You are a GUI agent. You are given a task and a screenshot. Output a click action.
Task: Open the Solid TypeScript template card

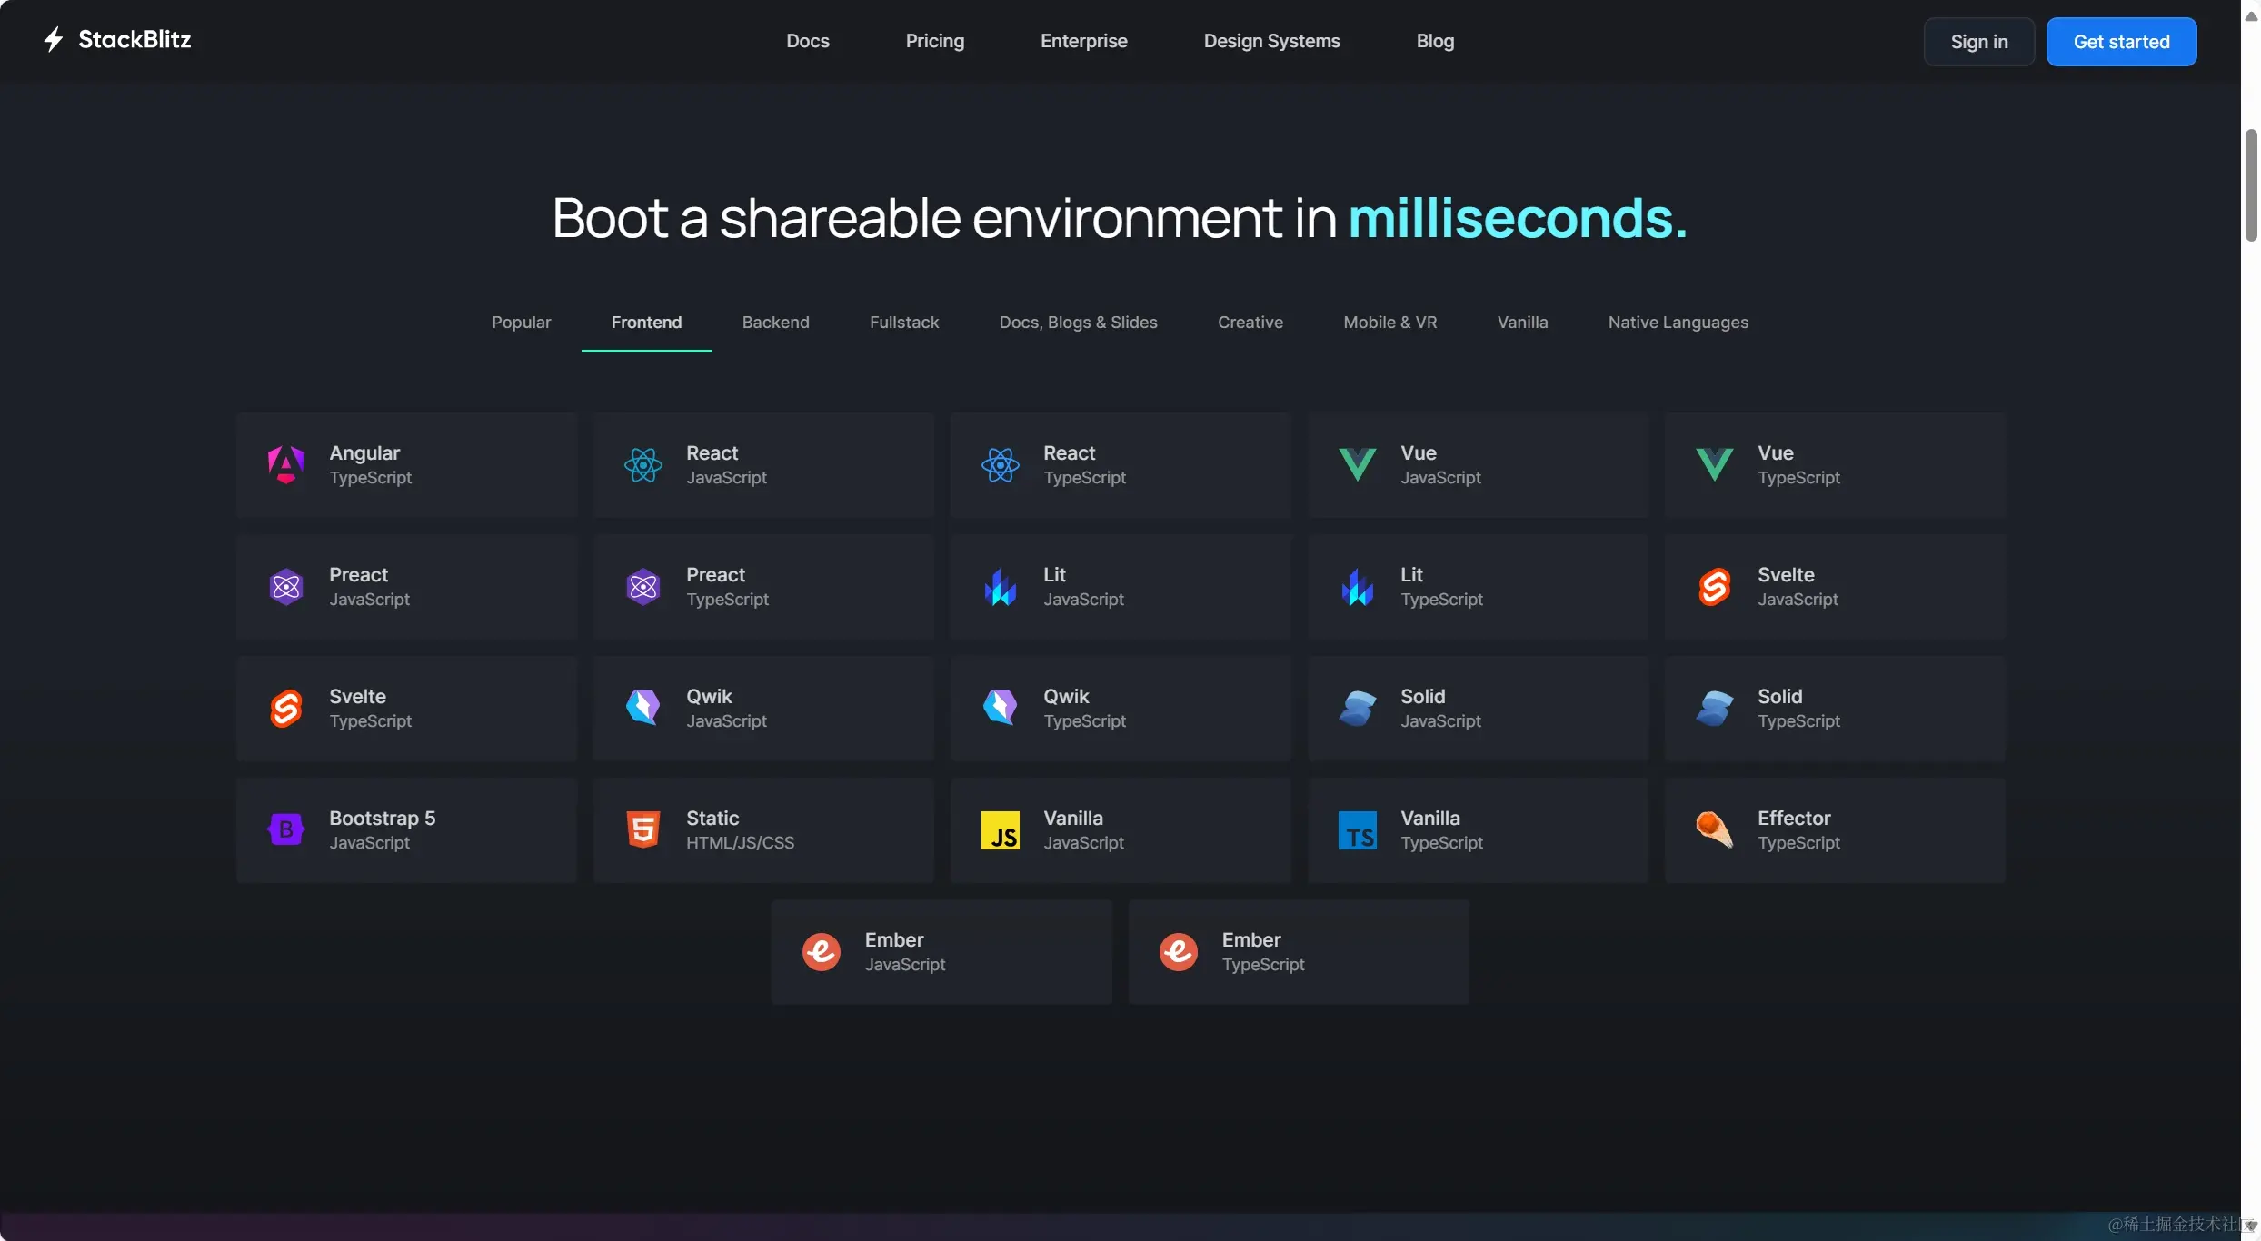pos(1834,709)
